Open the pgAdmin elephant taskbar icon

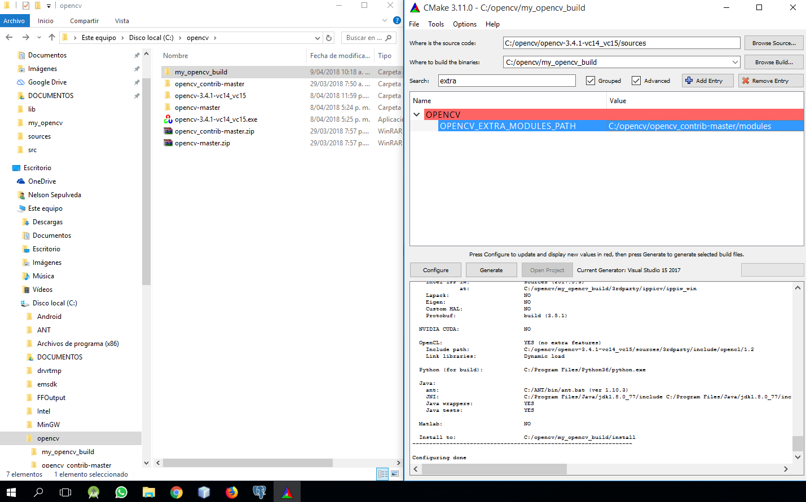(259, 492)
